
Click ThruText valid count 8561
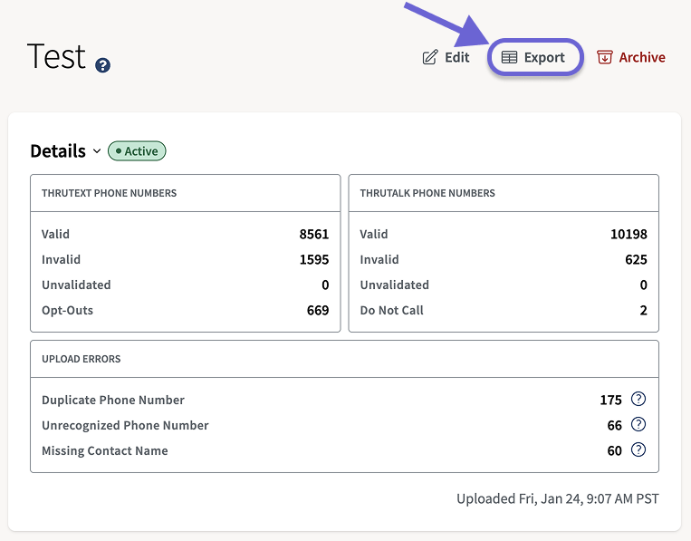pos(314,234)
